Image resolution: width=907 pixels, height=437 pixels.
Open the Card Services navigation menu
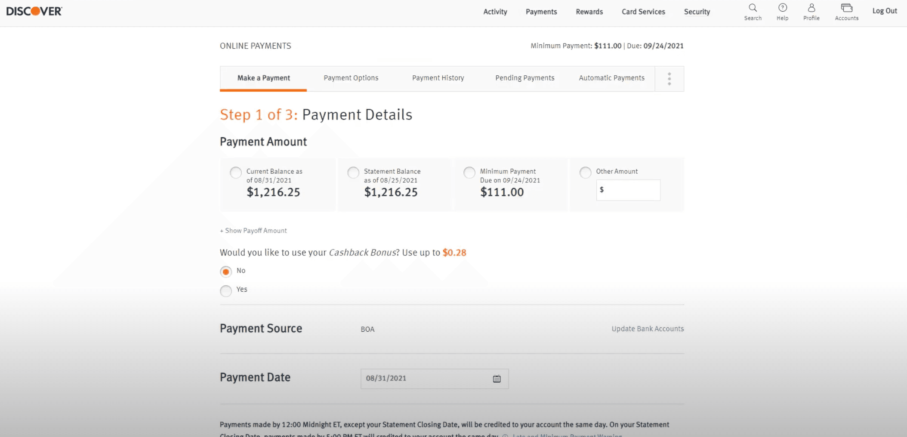[643, 12]
